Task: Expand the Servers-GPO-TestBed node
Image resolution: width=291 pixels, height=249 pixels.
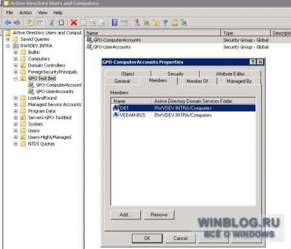Action: click(16, 118)
